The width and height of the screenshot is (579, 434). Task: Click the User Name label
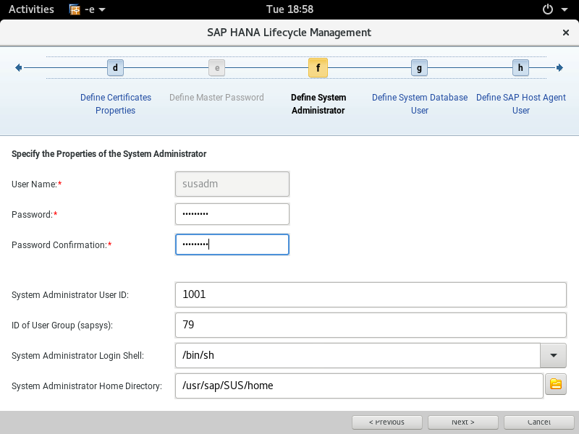tap(37, 184)
